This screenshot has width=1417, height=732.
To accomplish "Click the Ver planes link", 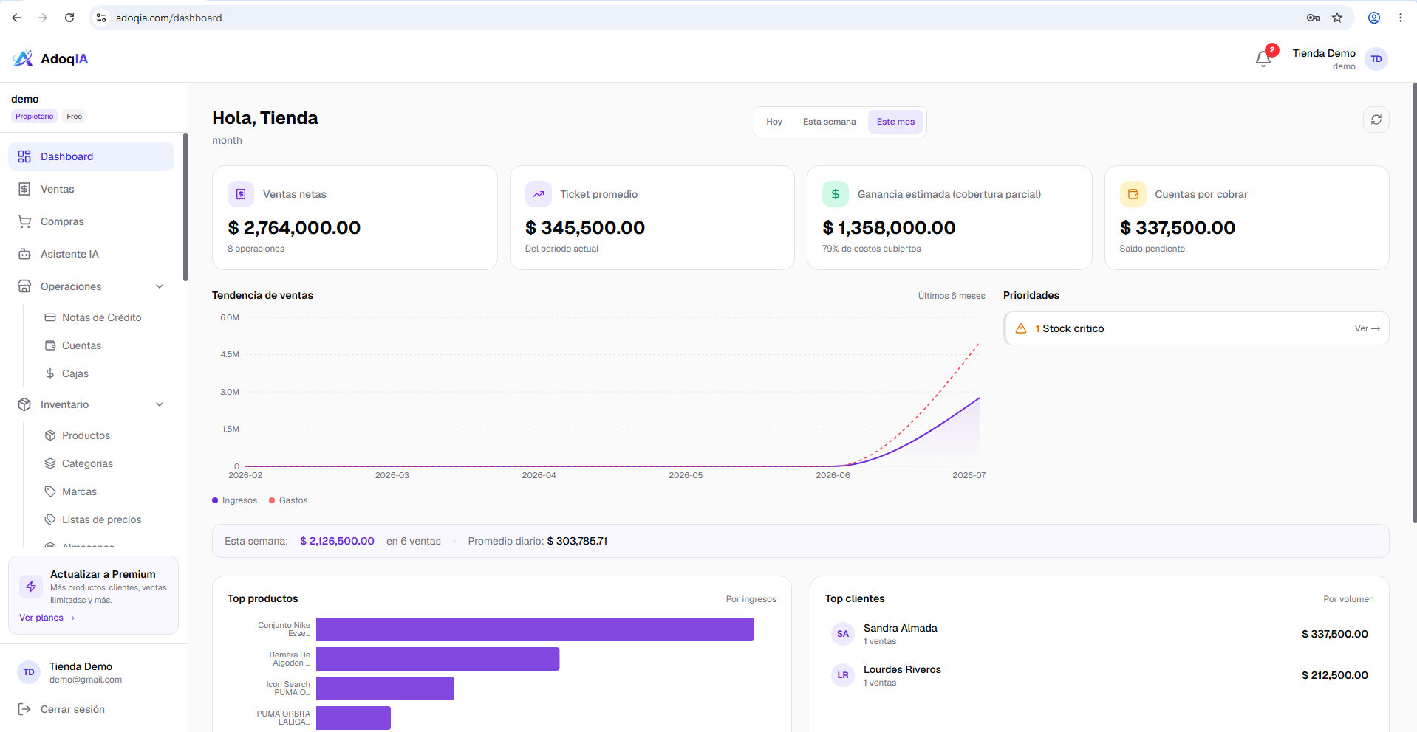I will [47, 618].
